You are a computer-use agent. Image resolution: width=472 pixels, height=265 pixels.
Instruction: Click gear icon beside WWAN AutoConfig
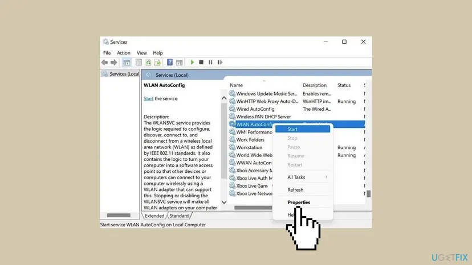coord(232,163)
